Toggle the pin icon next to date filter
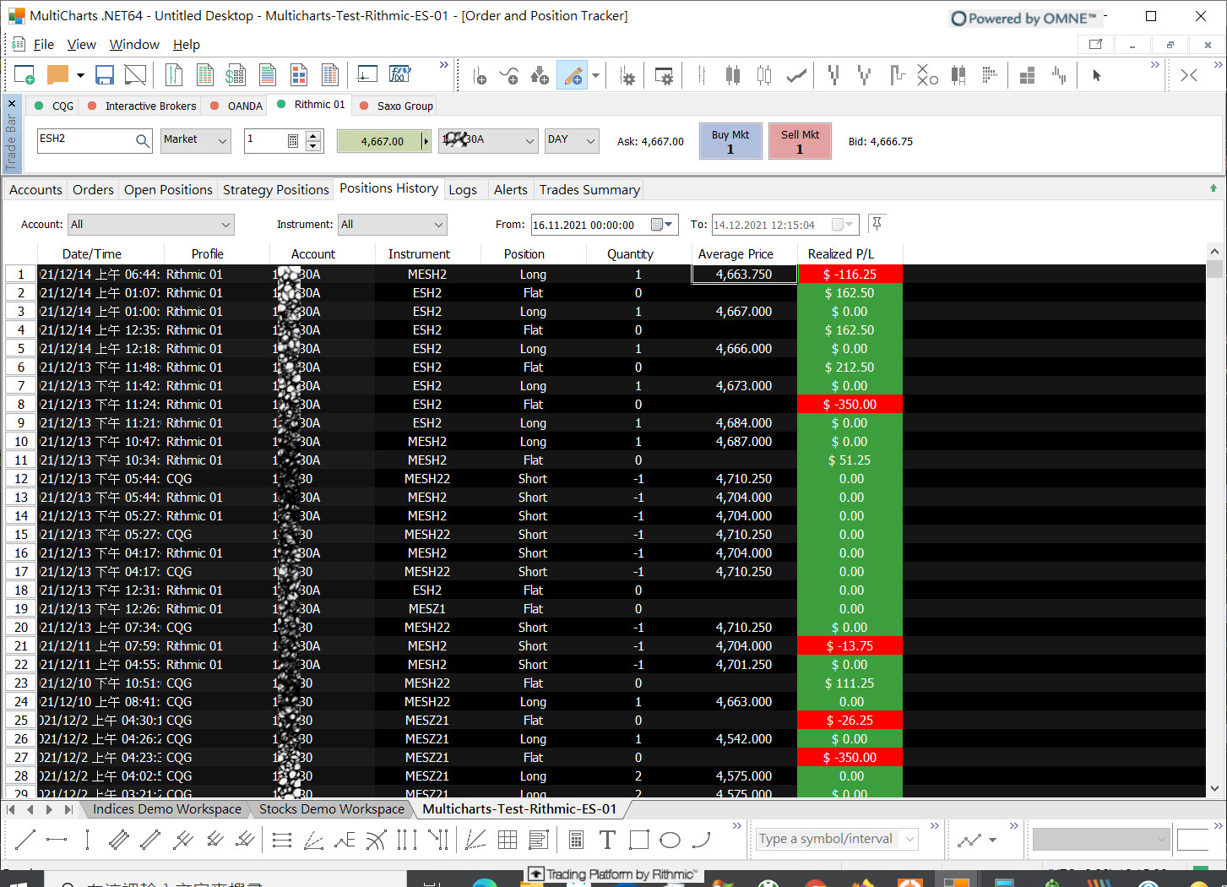Viewport: 1227px width, 887px height. [877, 224]
